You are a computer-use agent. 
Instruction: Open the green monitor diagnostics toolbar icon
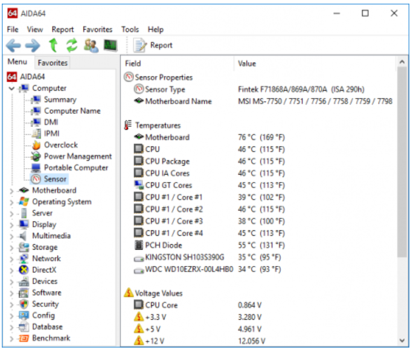[110, 45]
